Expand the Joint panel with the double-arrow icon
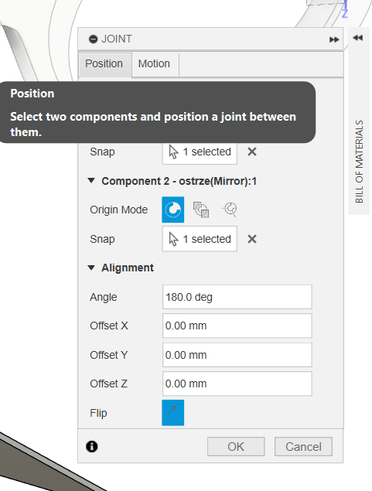This screenshot has height=491, width=372. [x=334, y=39]
